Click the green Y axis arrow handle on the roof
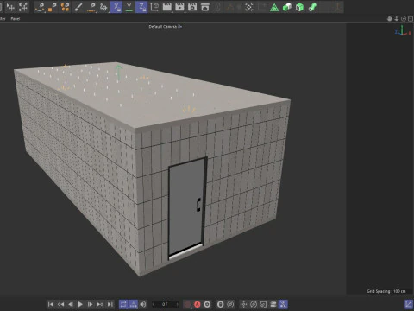The image size is (414, 311). pos(118,73)
